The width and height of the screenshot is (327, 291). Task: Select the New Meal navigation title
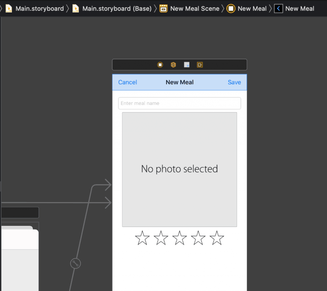click(179, 82)
